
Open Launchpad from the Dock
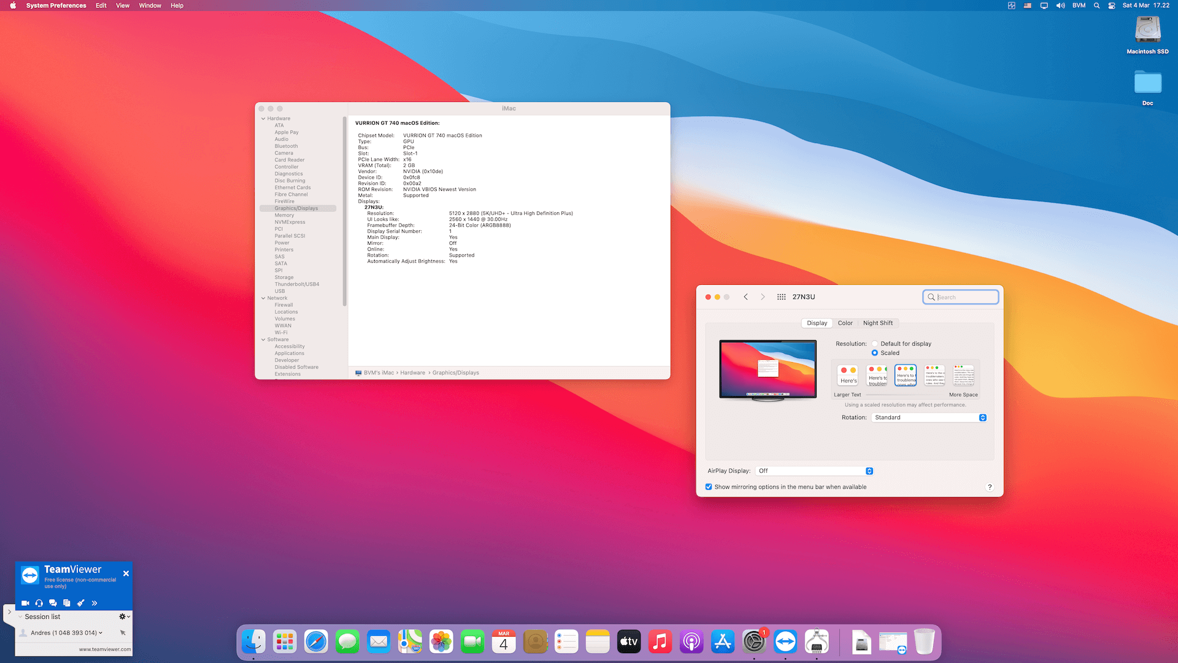tap(285, 642)
